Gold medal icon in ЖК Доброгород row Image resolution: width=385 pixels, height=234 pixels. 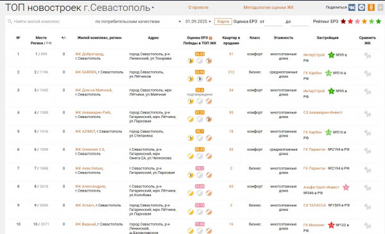pos(191,61)
